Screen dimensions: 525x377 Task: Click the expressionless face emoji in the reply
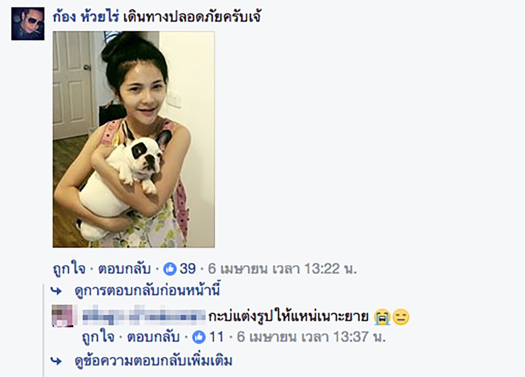[x=401, y=317]
